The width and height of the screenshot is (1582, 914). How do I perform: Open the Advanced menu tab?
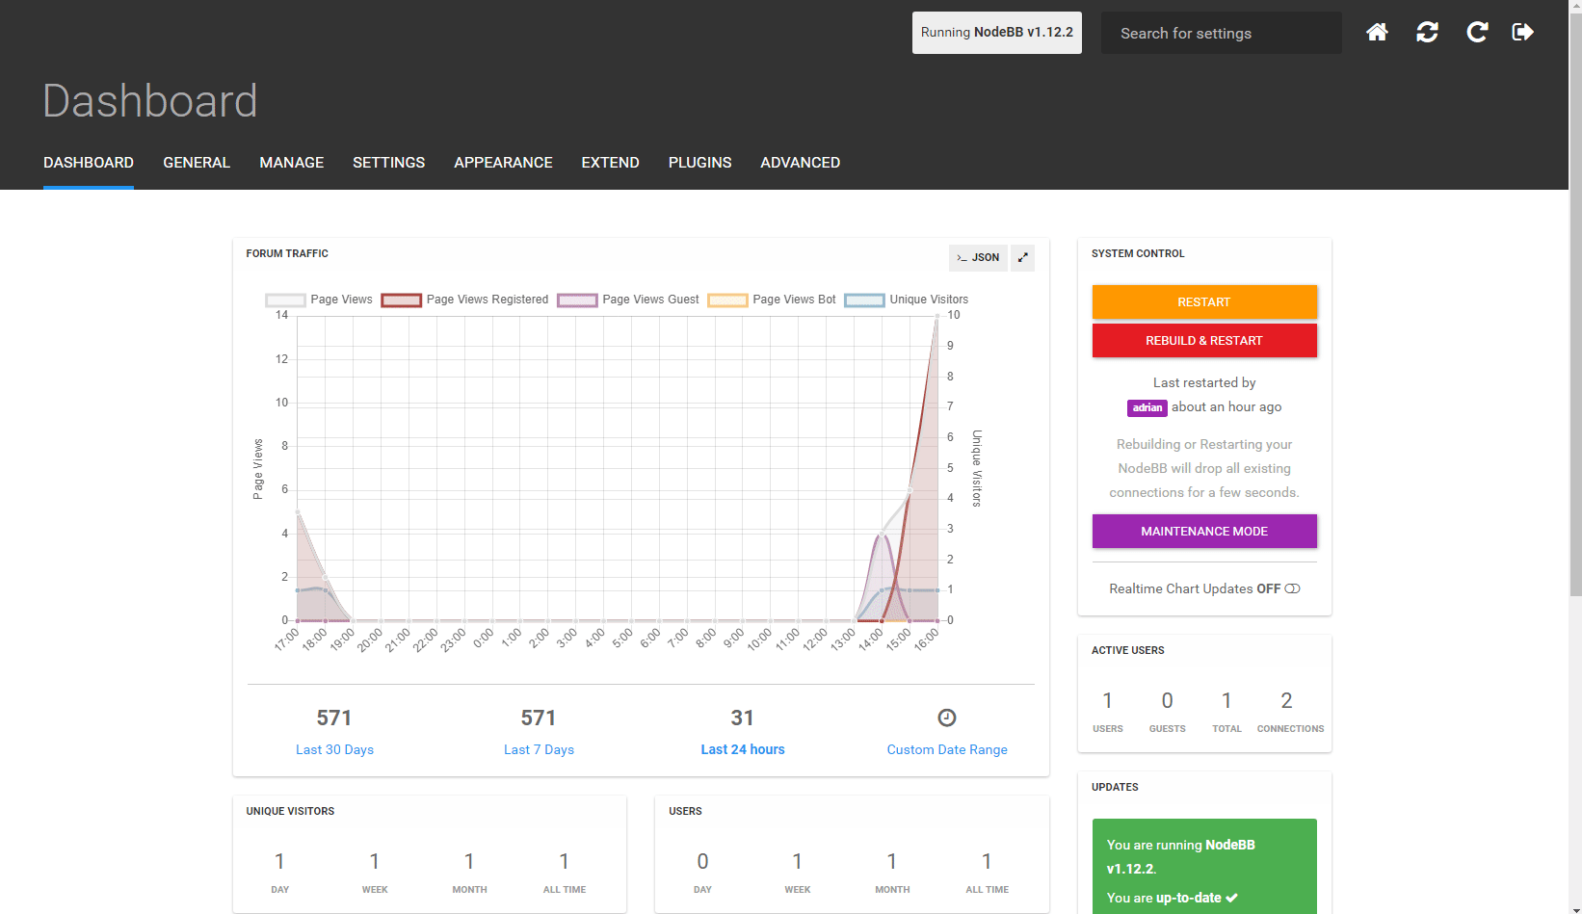click(800, 163)
